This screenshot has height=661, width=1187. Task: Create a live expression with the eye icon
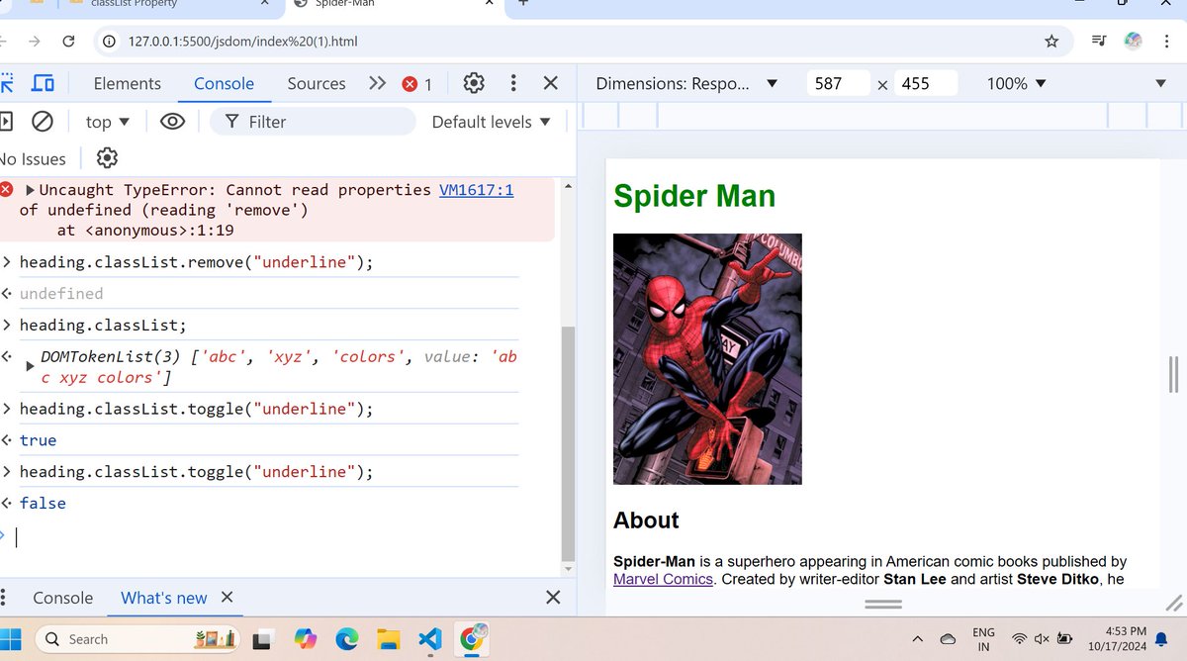pos(172,121)
